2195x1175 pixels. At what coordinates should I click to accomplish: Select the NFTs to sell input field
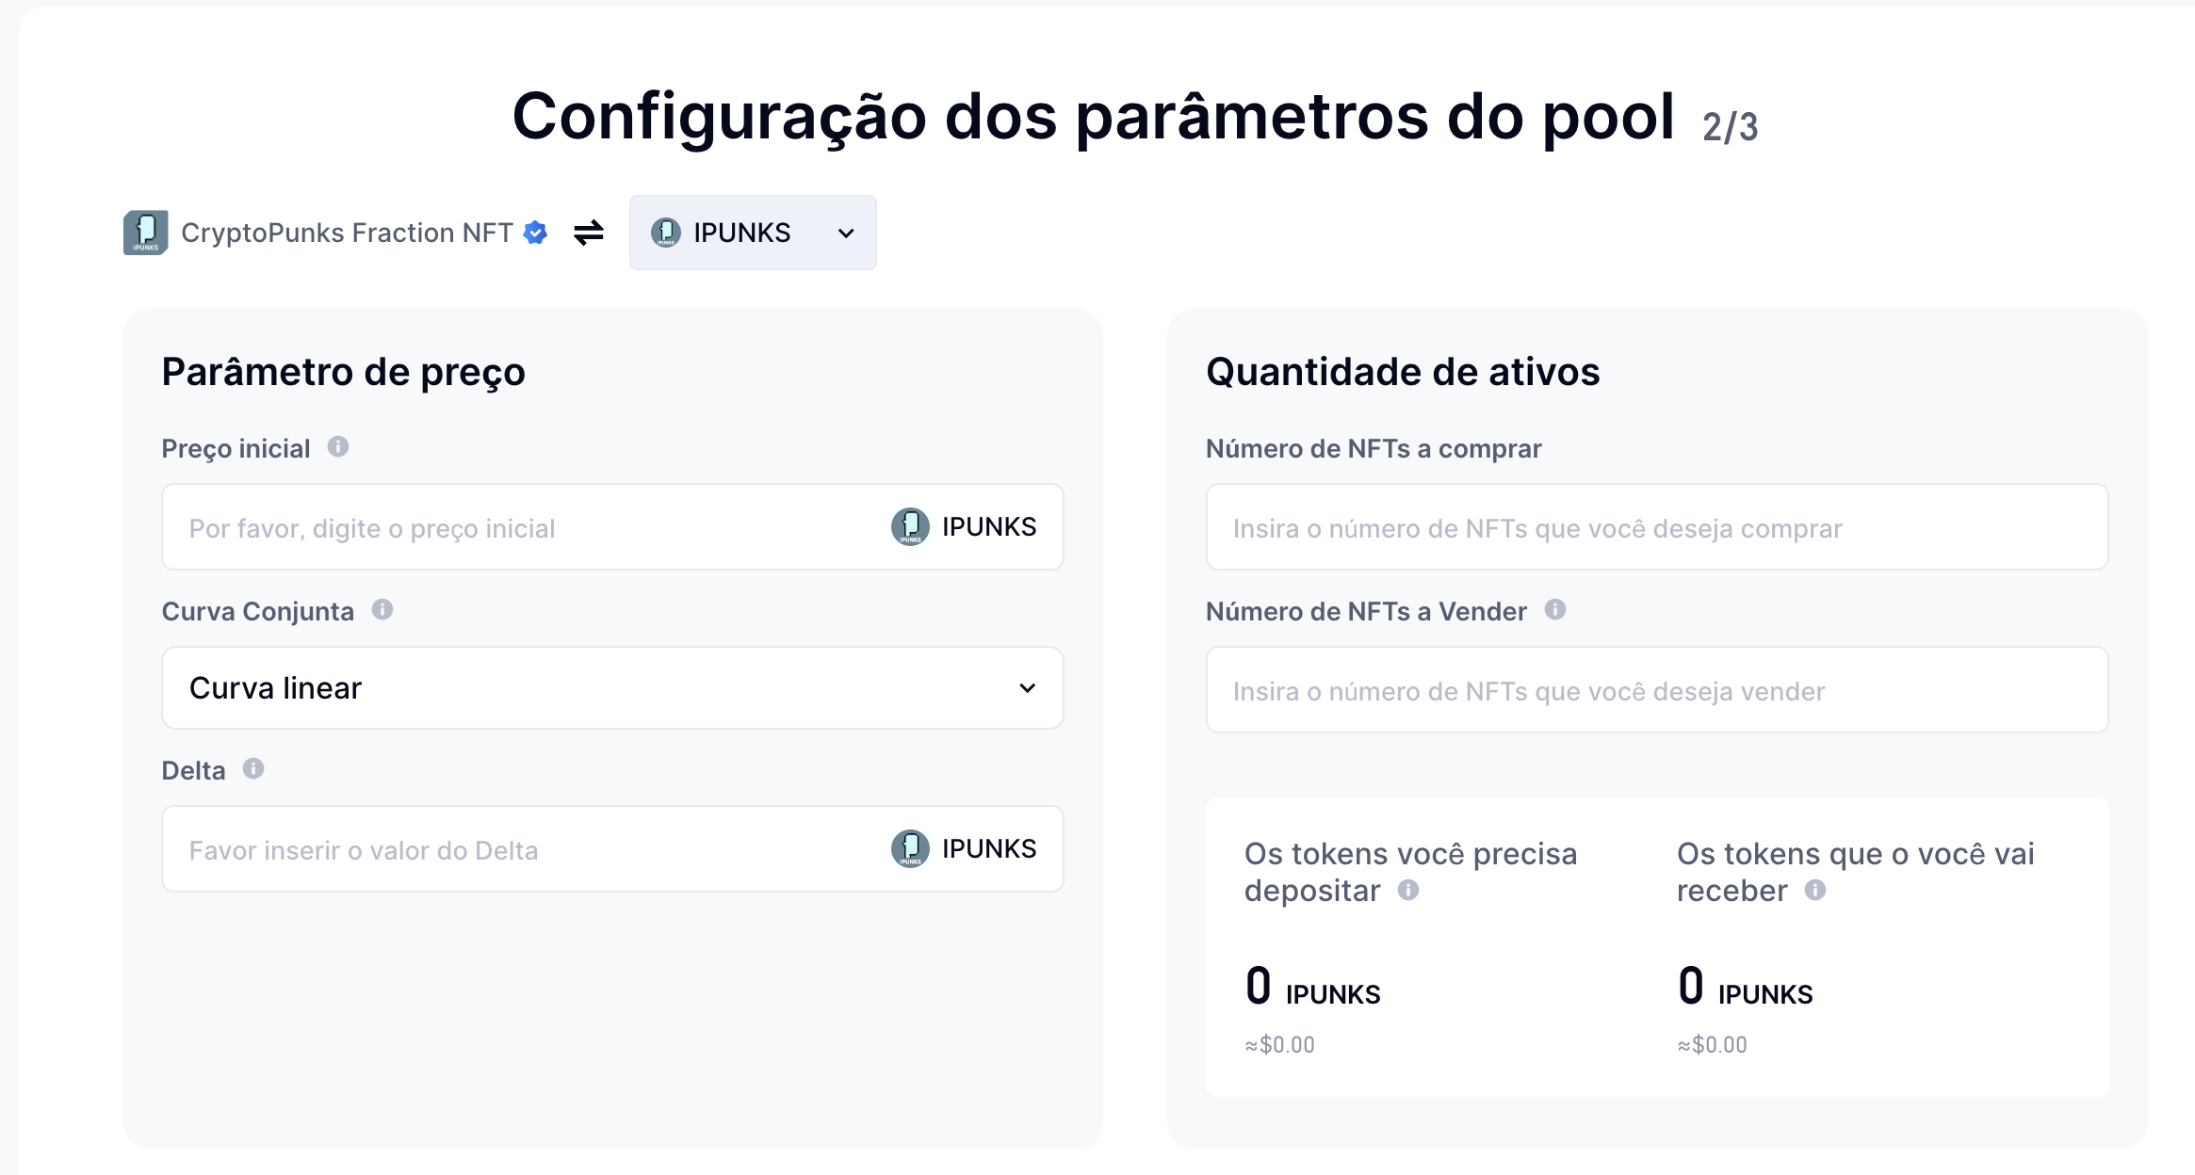[x=1656, y=690]
